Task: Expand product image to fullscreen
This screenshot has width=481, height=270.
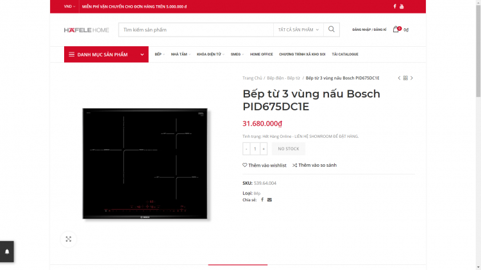Action: point(69,239)
